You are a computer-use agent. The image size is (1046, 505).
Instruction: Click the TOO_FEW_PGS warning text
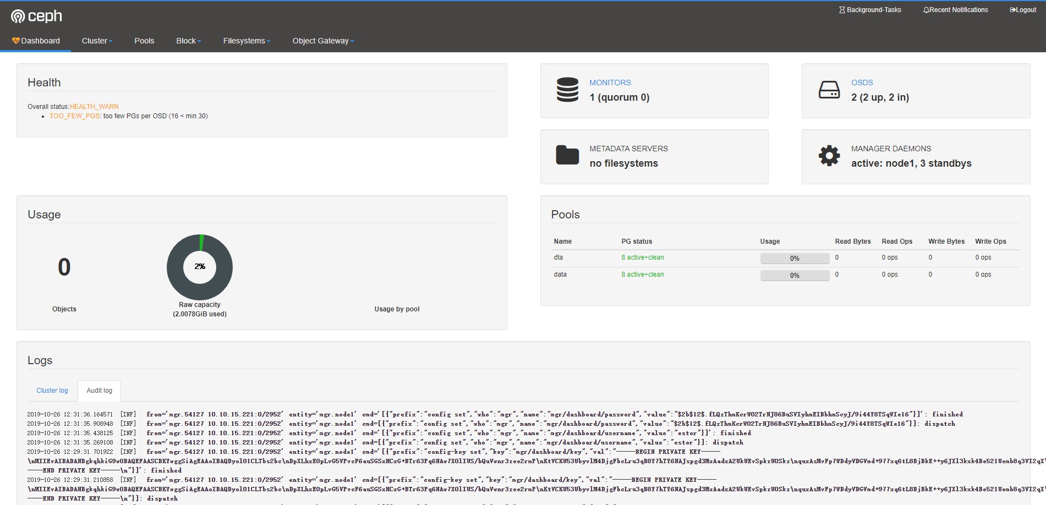click(75, 116)
